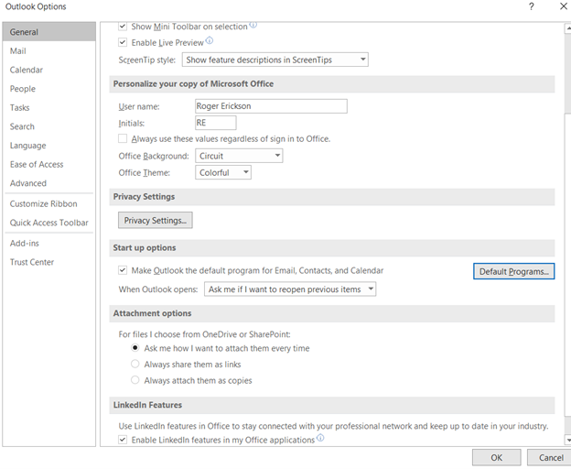Image resolution: width=571 pixels, height=469 pixels.
Task: Open the ScreenTip style dropdown
Action: click(275, 60)
